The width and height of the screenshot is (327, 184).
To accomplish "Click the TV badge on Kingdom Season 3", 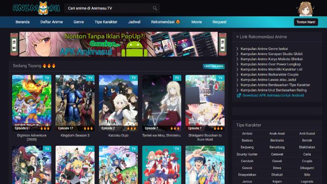I will [90, 78].
